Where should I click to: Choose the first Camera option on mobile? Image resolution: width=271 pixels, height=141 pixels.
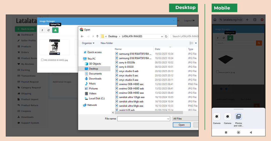(x=217, y=118)
